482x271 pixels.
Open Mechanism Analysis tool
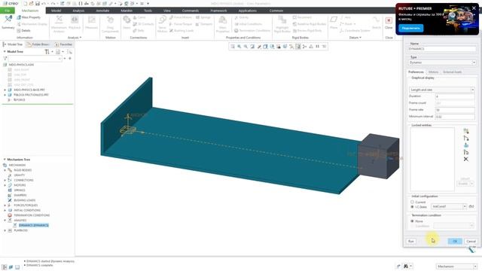(x=59, y=23)
